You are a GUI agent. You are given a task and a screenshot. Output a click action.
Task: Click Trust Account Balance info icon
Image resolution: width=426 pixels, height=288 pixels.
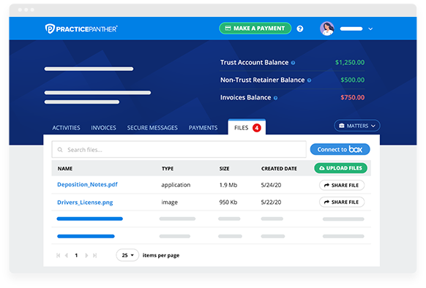coord(293,63)
